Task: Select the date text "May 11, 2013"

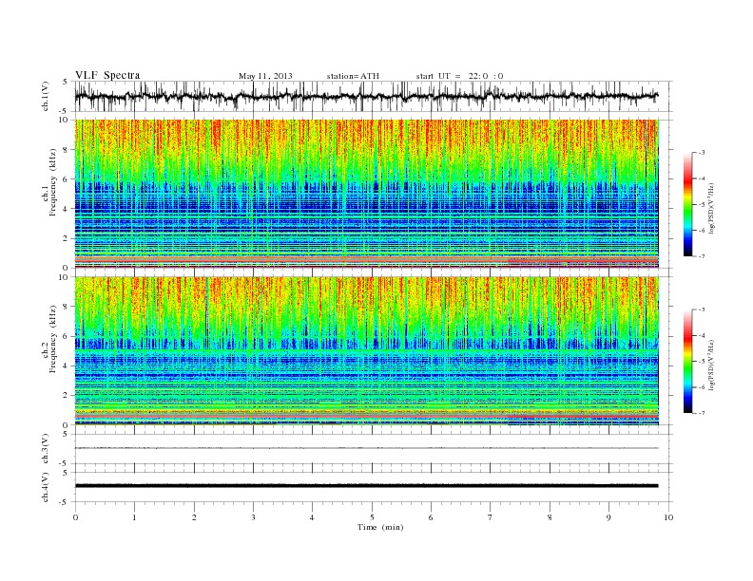Action: [x=265, y=76]
